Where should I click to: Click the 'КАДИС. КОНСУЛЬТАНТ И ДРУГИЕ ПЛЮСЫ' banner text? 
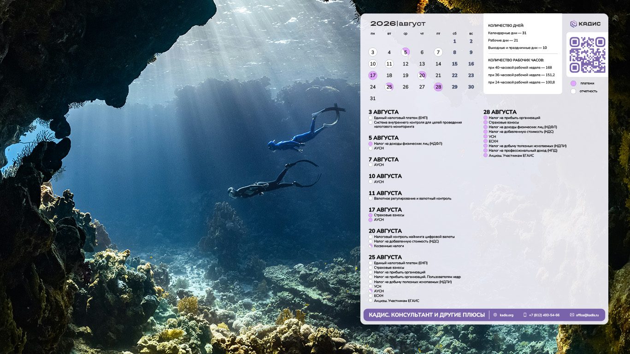pos(427,315)
